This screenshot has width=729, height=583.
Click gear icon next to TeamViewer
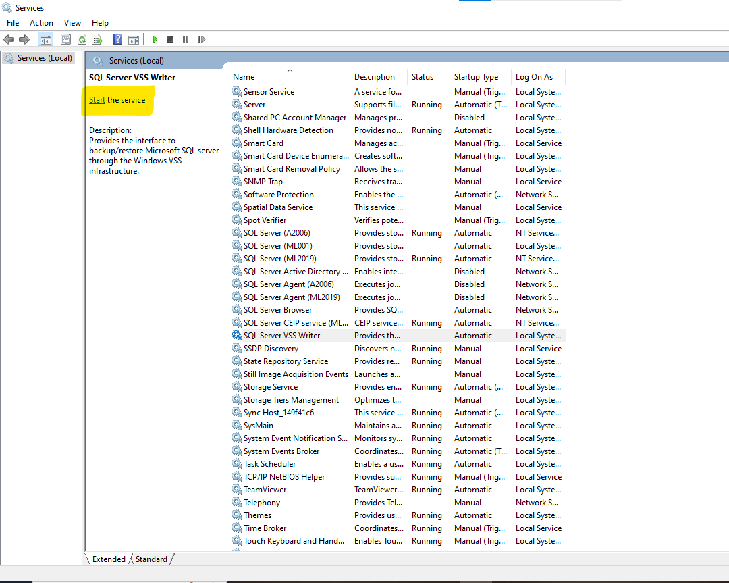point(237,489)
